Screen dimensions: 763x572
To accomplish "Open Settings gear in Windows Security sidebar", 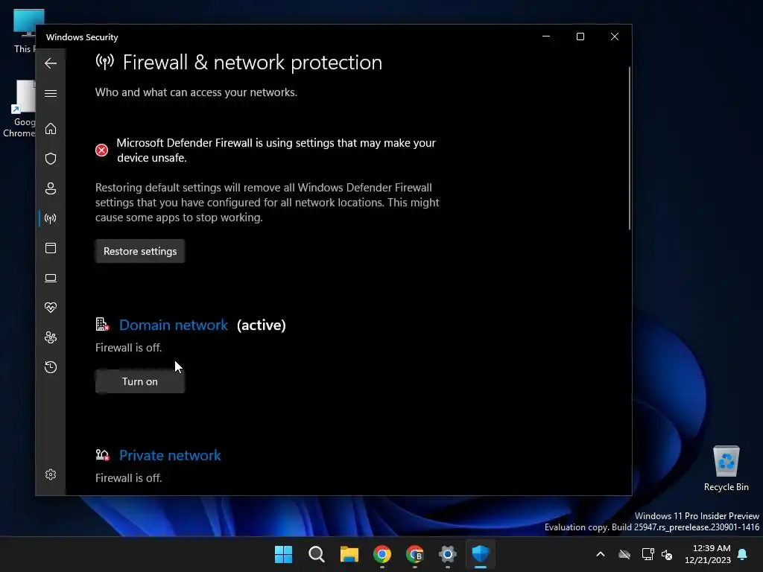I will pos(51,474).
